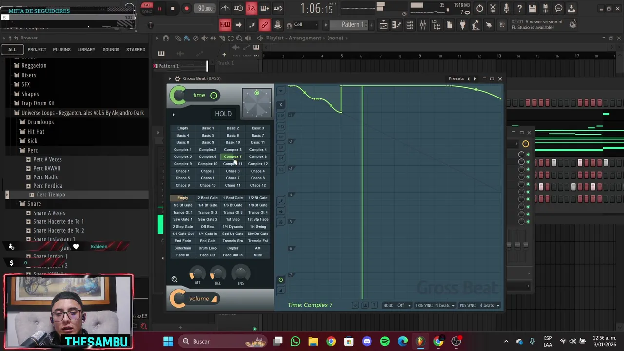This screenshot has width=624, height=351.
Task: Click the scratching clock icon at envelope bottom
Action: pos(280,280)
